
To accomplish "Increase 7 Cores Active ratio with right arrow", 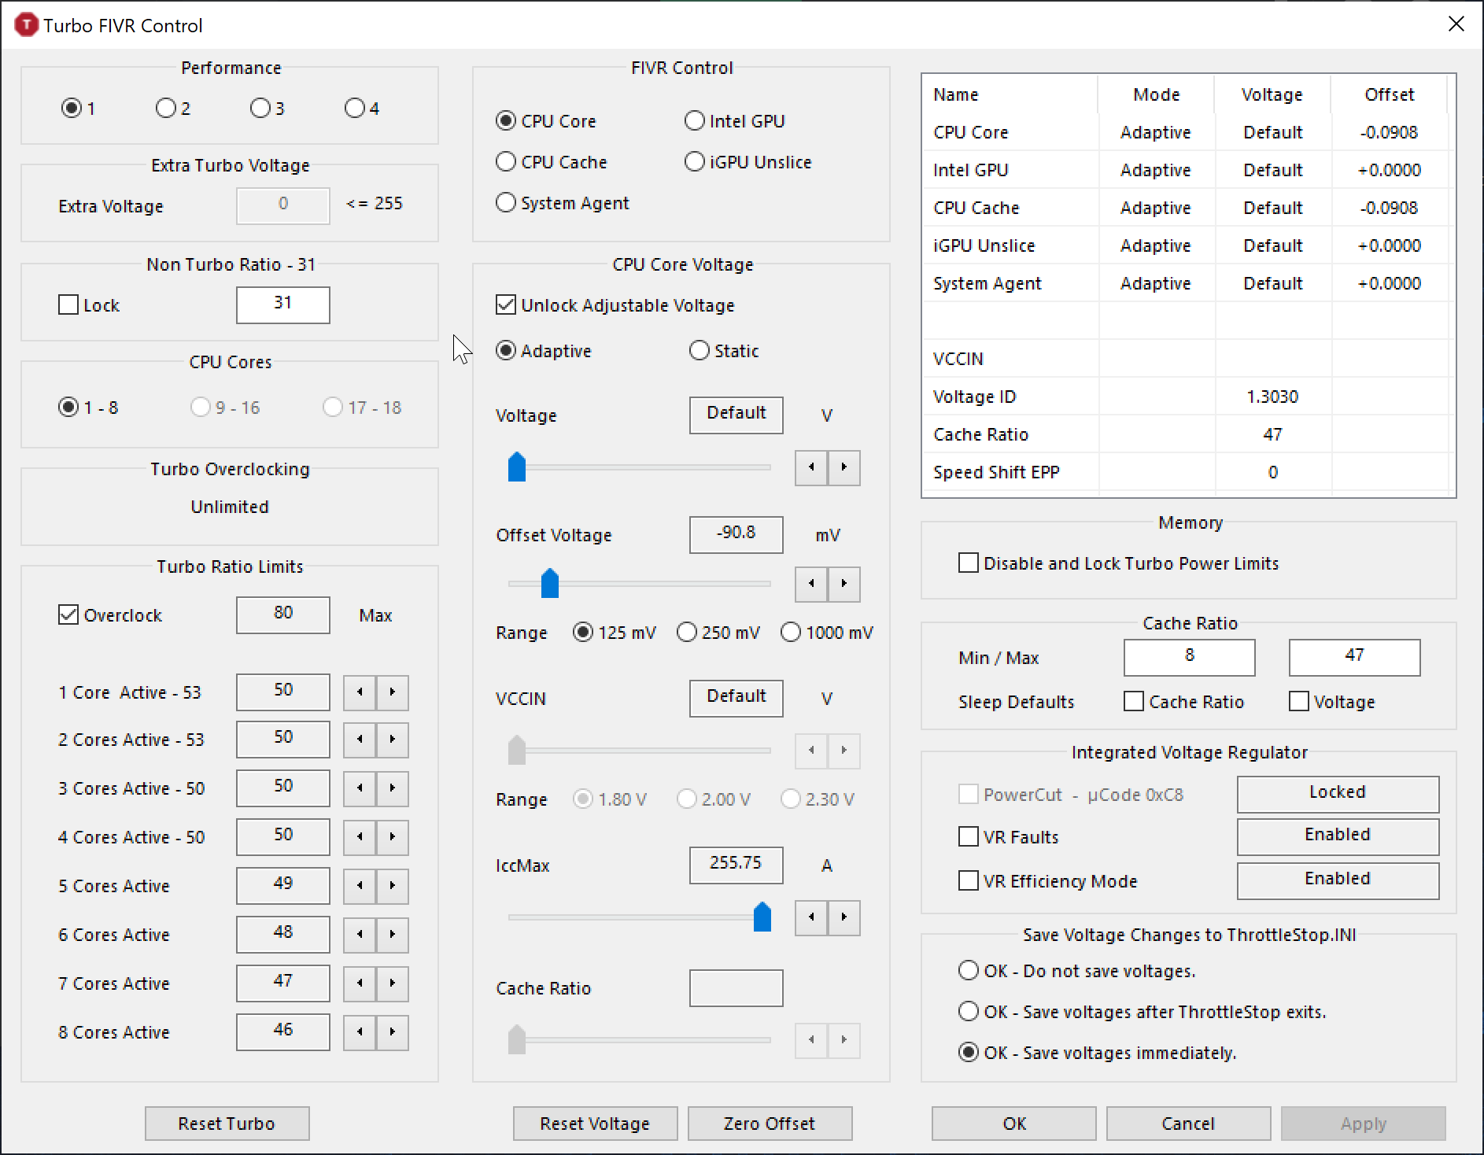I will click(x=393, y=983).
